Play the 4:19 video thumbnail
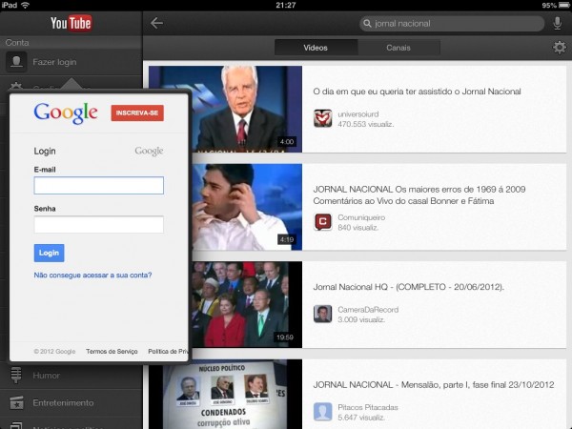 tap(247, 207)
